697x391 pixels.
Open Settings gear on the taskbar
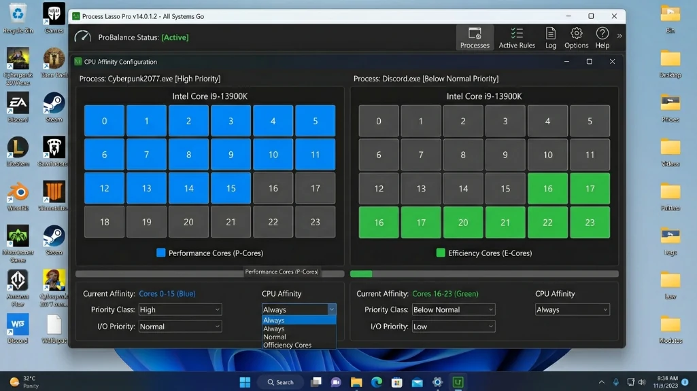point(437,382)
